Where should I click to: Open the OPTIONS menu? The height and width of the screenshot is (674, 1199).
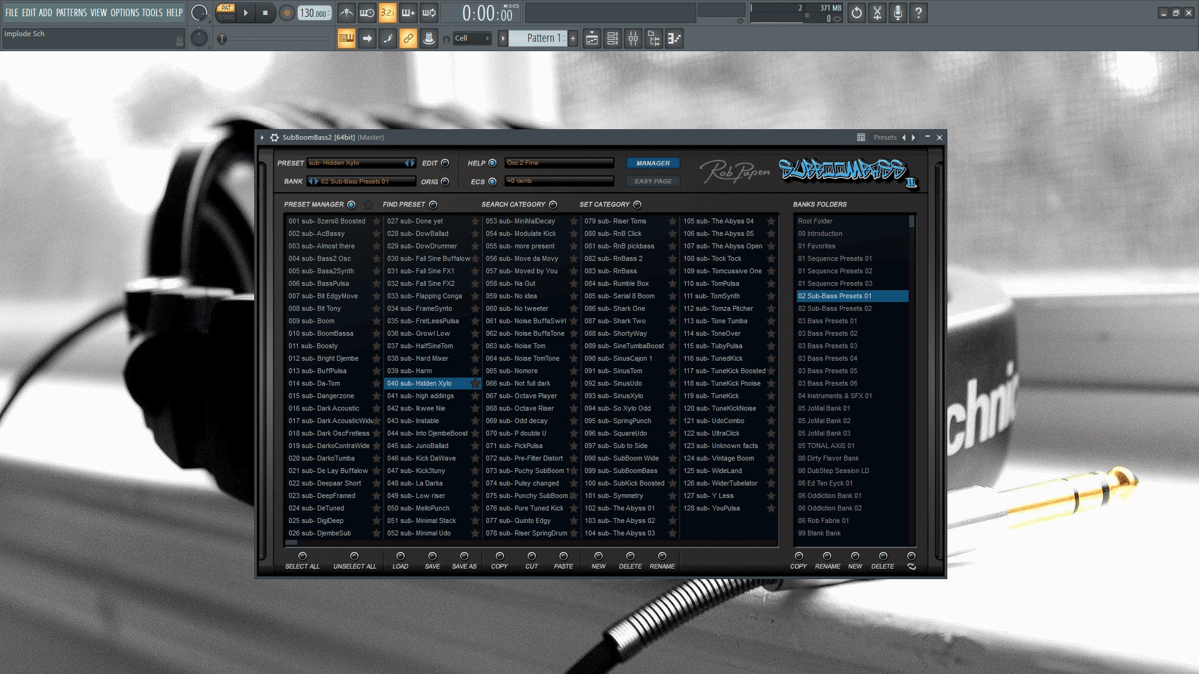tap(125, 12)
